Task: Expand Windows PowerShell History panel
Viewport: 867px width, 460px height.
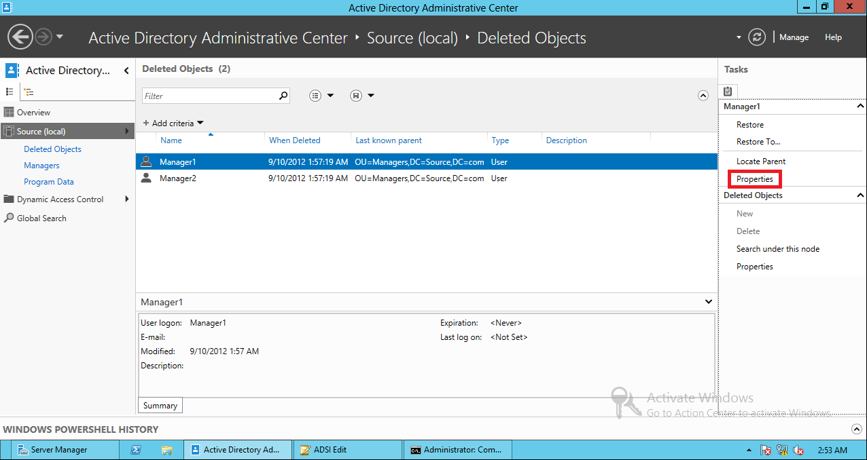Action: 856,429
